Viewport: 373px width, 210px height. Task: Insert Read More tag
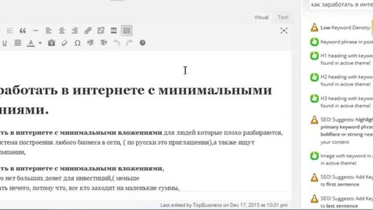(114, 31)
